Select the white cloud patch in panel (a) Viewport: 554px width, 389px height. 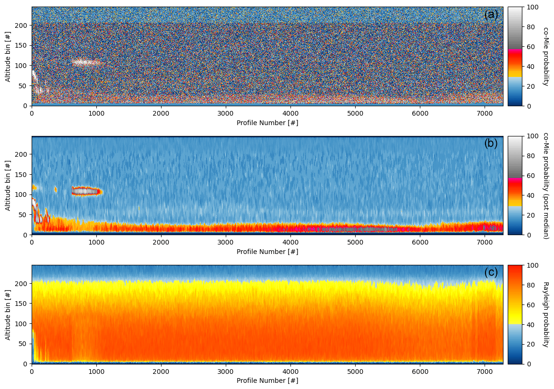coord(85,62)
